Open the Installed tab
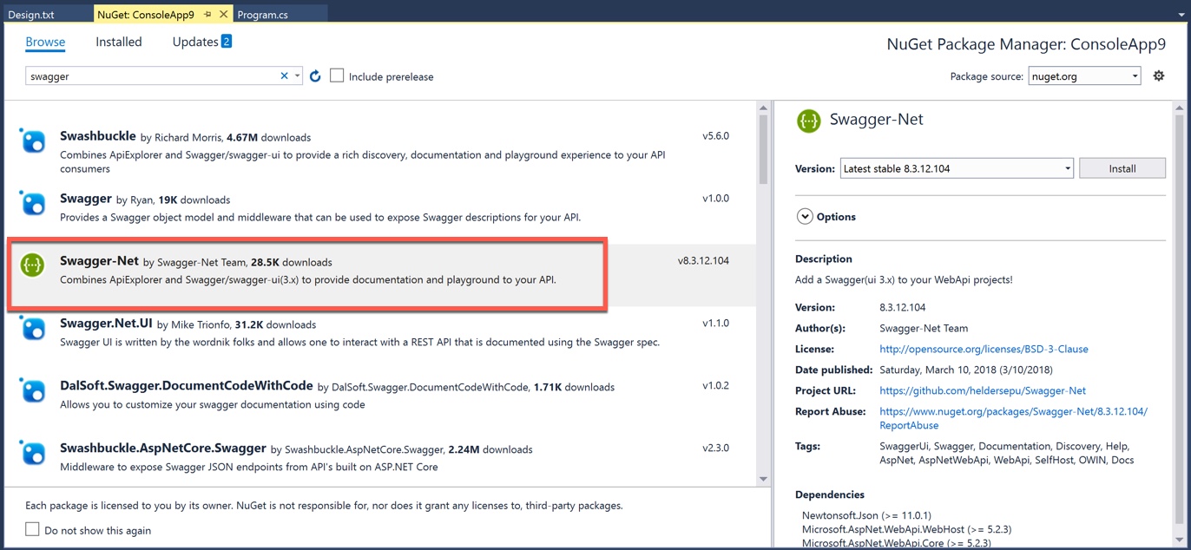Image resolution: width=1191 pixels, height=550 pixels. (x=119, y=42)
